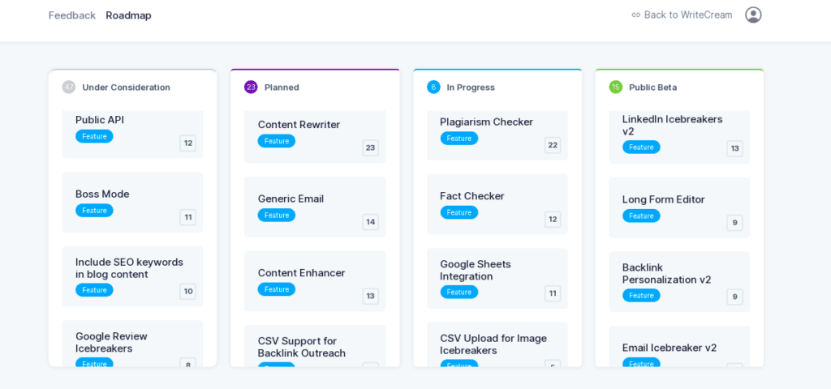Click the Feature tag under Long Form Editor

(x=641, y=216)
